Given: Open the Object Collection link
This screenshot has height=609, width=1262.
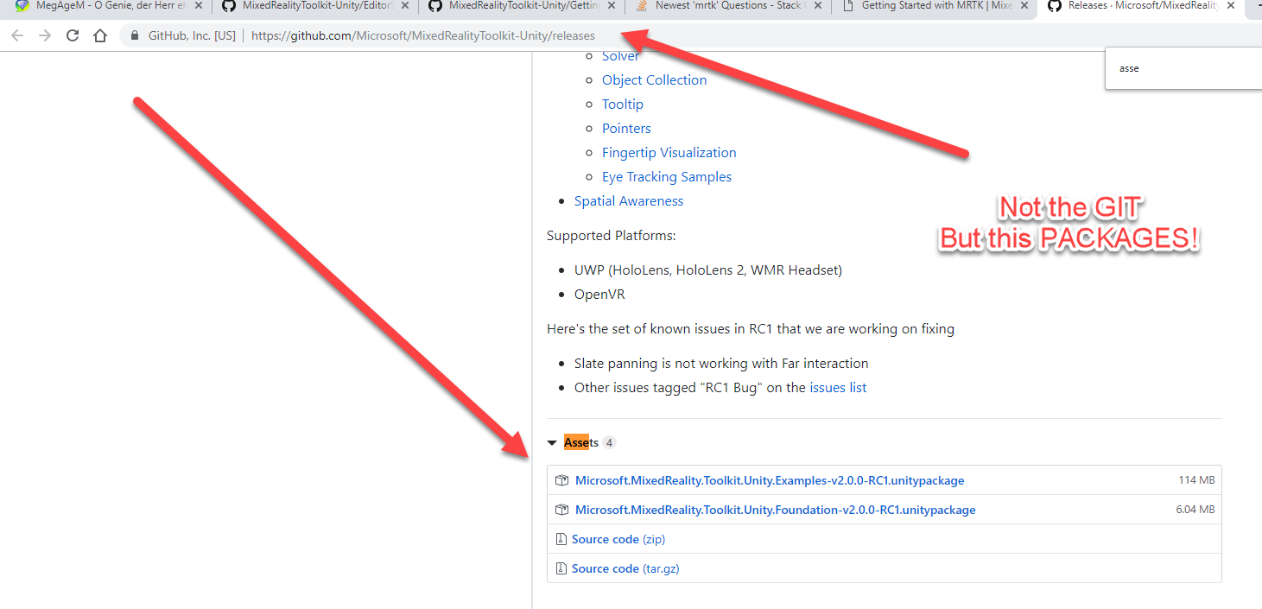Looking at the screenshot, I should coord(654,80).
